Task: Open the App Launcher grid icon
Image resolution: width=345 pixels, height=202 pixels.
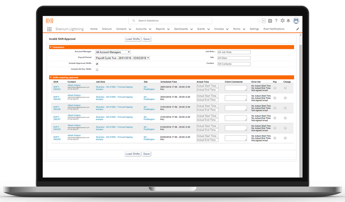Action: pyautogui.click(x=49, y=29)
